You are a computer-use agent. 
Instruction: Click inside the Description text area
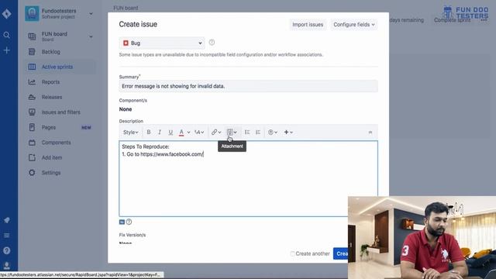[248, 179]
